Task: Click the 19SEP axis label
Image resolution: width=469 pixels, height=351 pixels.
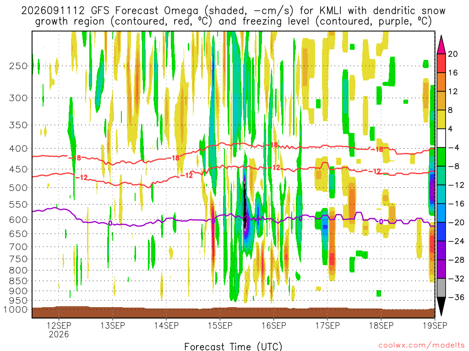Action: [x=435, y=325]
